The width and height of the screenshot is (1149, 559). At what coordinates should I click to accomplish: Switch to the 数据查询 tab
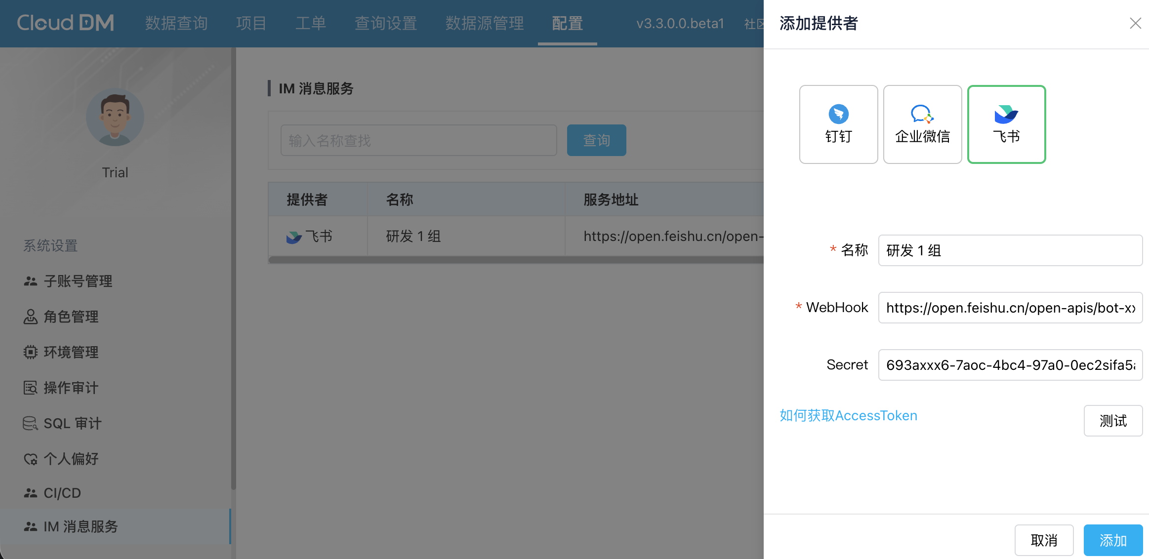coord(176,23)
